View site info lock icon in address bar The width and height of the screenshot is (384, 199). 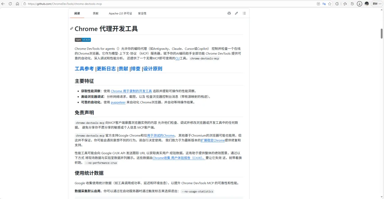click(25, 4)
